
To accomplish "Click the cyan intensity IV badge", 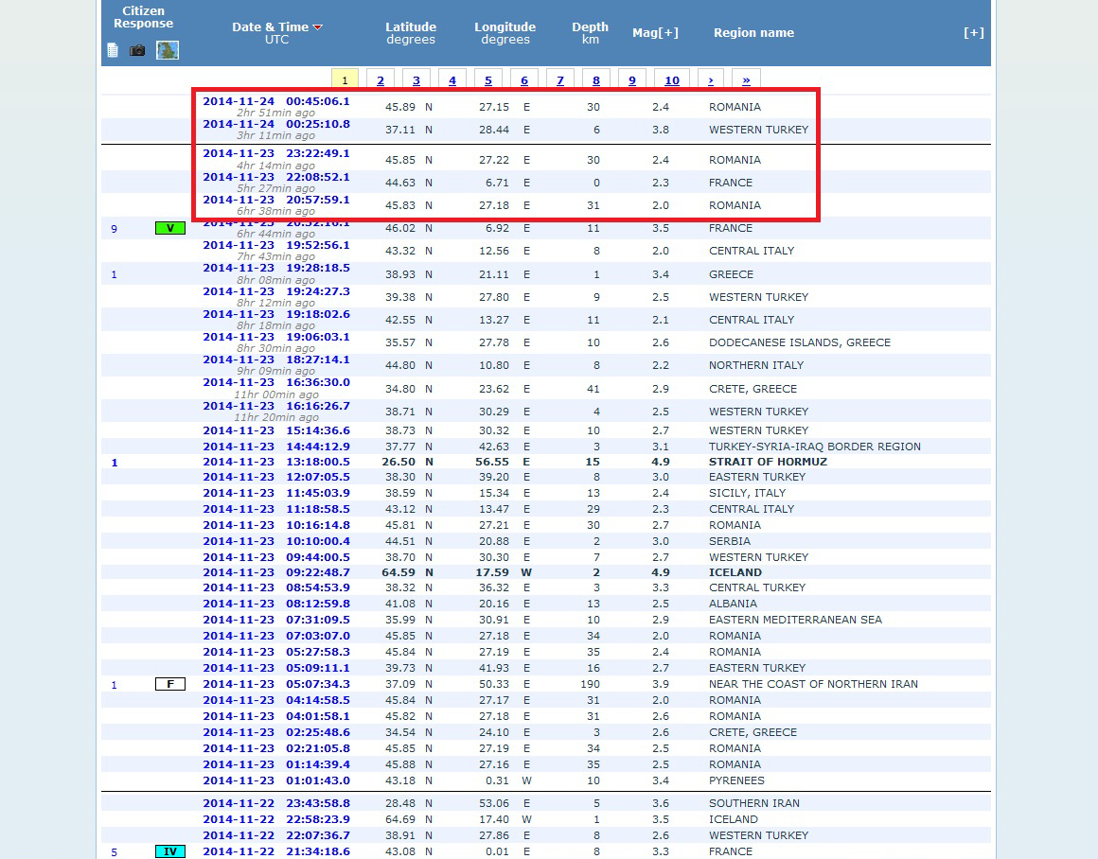I will [170, 851].
